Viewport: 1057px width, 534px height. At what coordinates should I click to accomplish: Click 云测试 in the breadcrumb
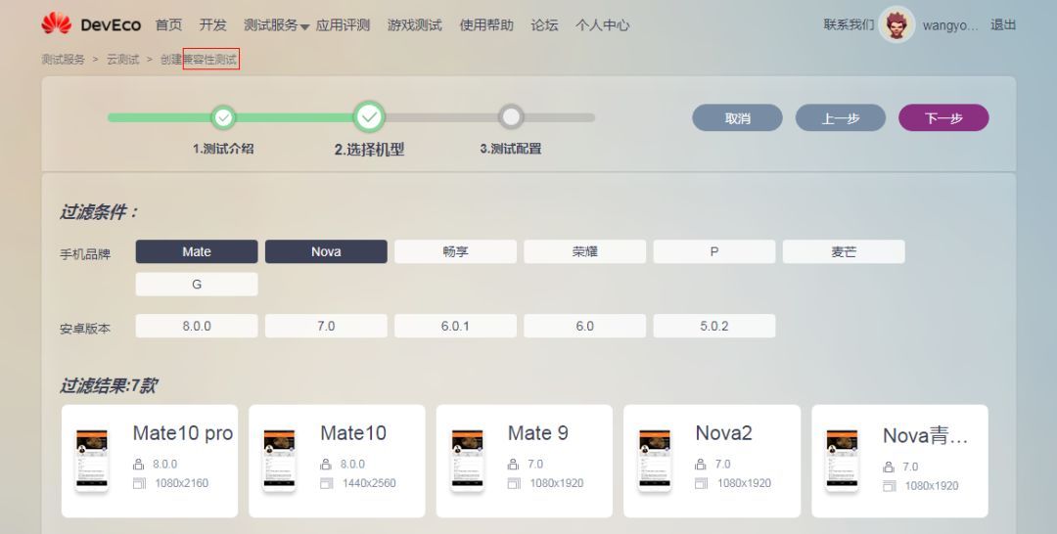point(122,60)
